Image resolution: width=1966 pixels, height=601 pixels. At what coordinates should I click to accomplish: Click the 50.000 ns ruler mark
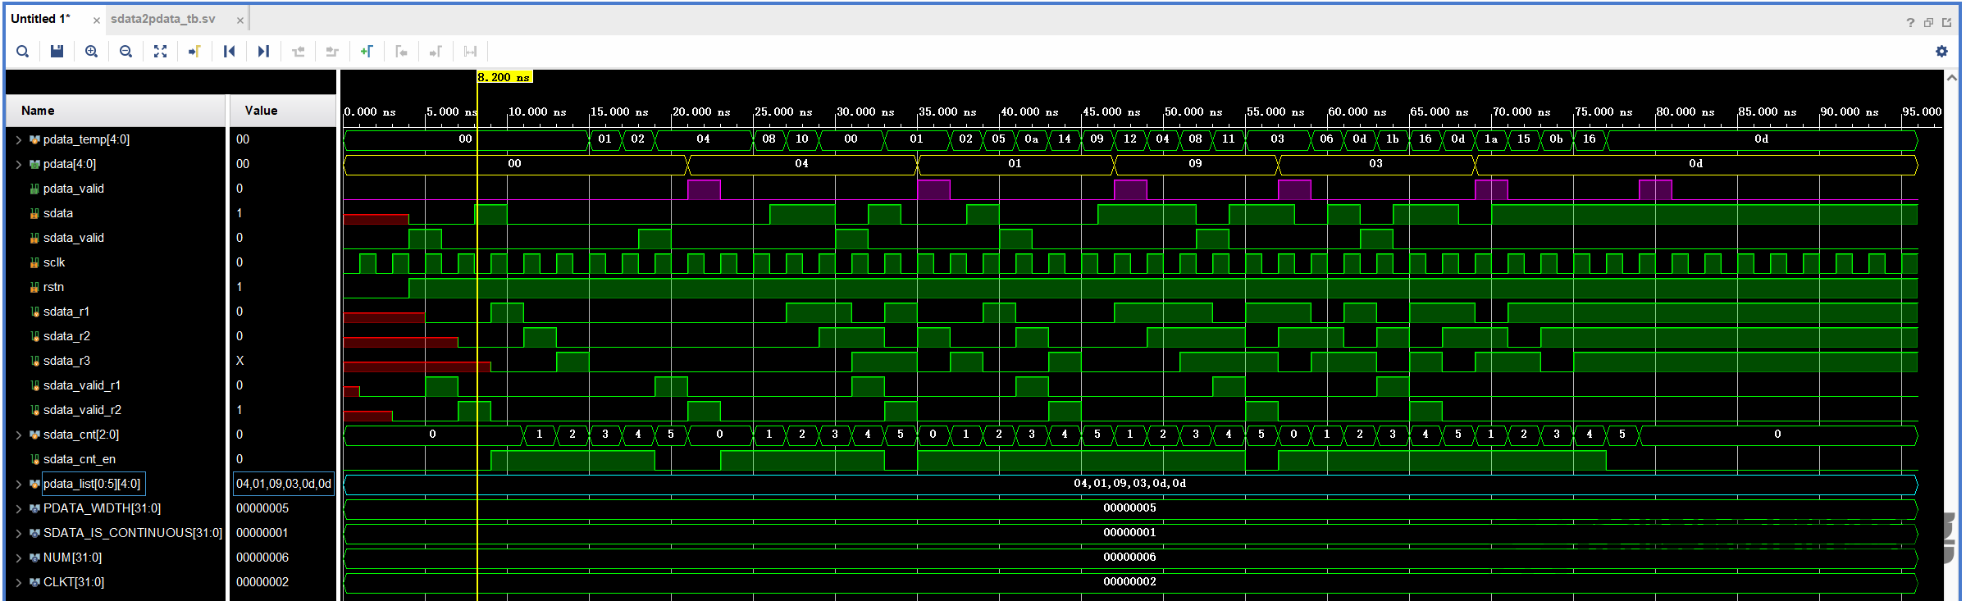(1193, 112)
